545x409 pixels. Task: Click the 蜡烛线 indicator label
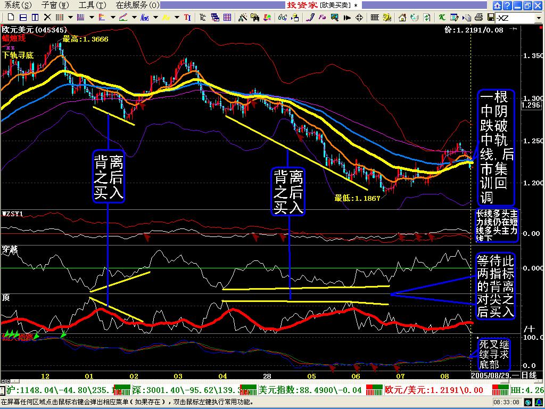point(14,38)
